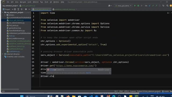
Task: Open test_multibrowser.py in project tree
Action: [x=17, y=39]
